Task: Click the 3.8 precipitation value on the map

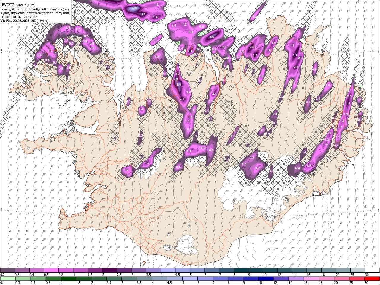Action: [x=179, y=85]
